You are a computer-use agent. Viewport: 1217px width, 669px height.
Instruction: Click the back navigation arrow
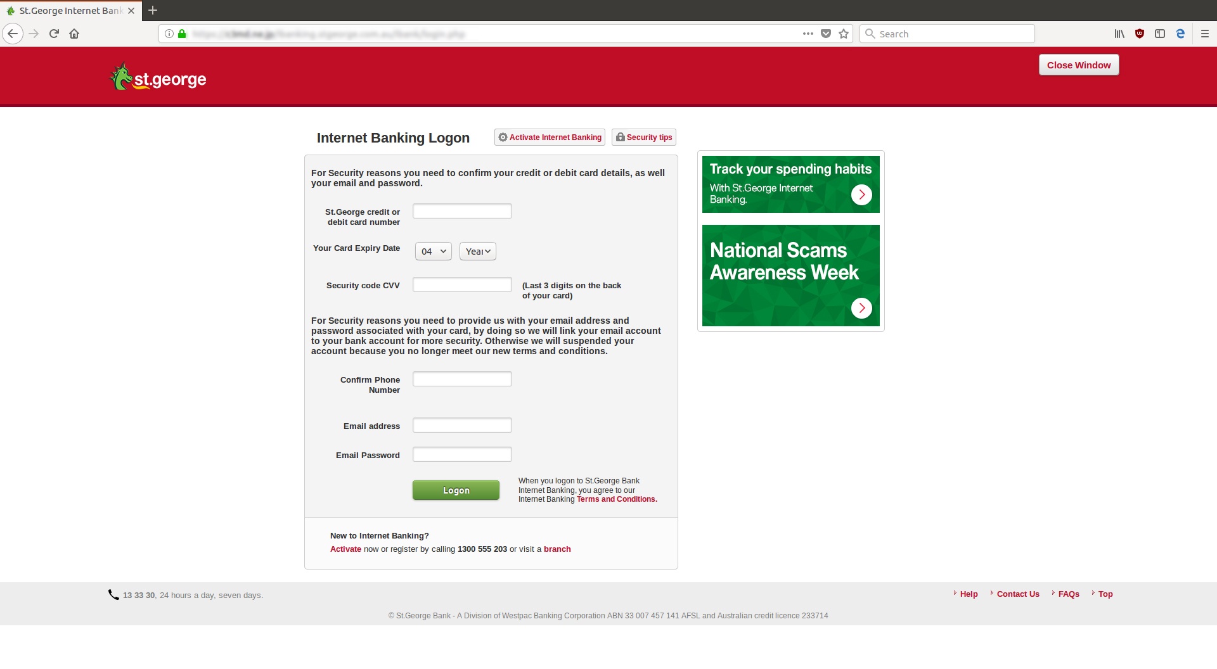point(12,34)
